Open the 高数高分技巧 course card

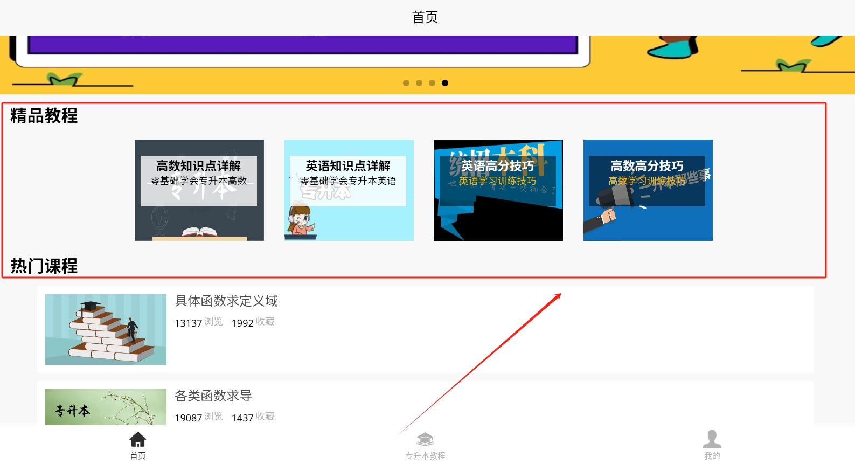coord(648,190)
